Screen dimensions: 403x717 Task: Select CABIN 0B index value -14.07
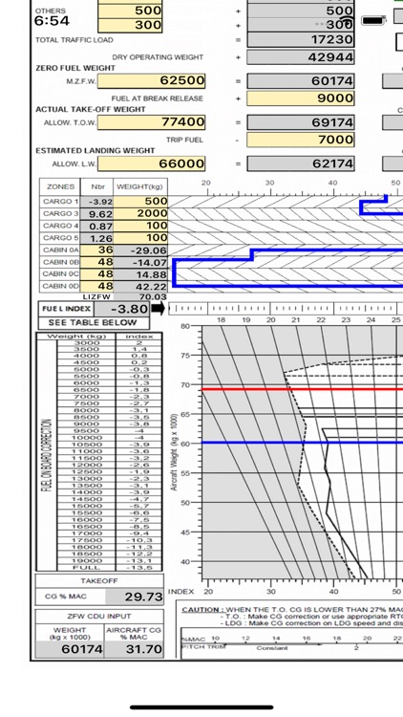(140, 262)
